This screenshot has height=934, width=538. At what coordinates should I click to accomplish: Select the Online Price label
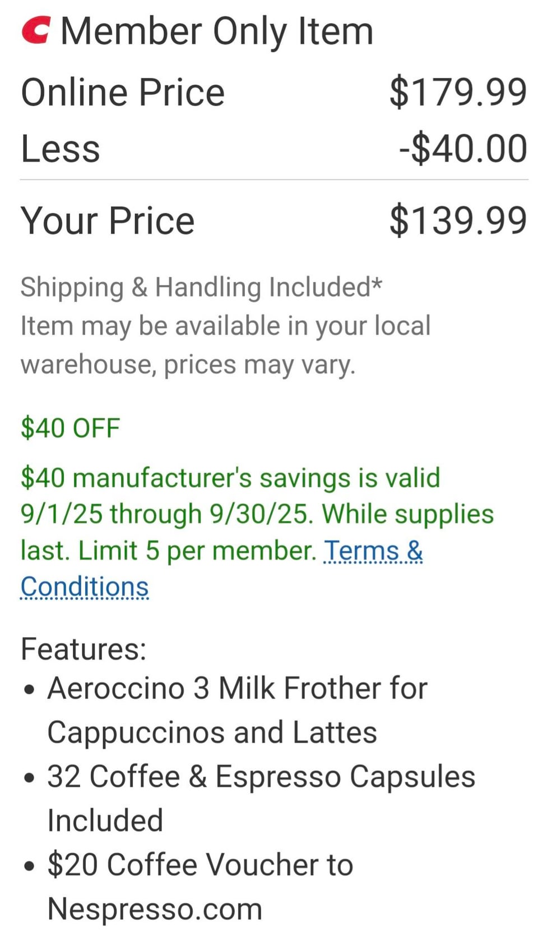(123, 92)
